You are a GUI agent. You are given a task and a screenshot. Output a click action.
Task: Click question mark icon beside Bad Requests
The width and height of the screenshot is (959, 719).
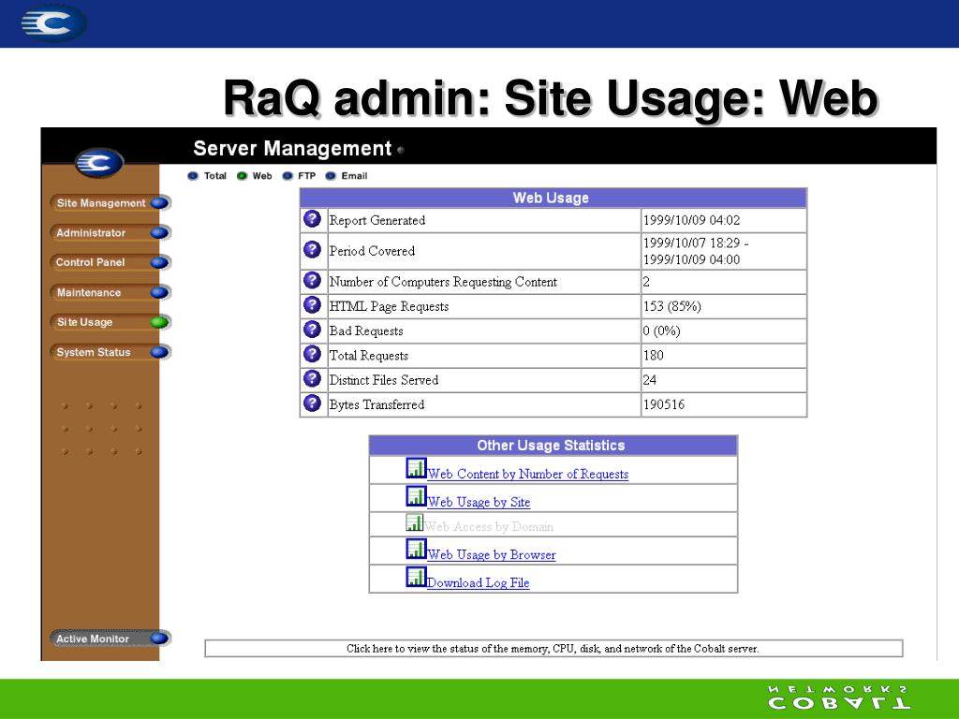312,330
